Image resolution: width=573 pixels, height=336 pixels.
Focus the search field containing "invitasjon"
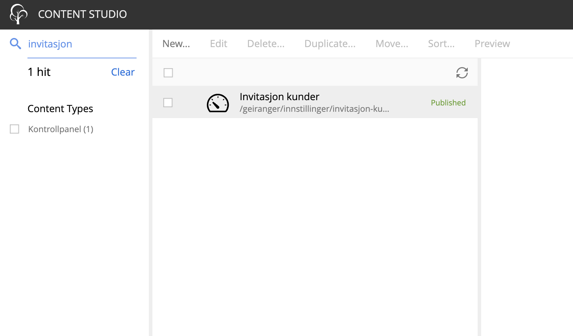(82, 44)
